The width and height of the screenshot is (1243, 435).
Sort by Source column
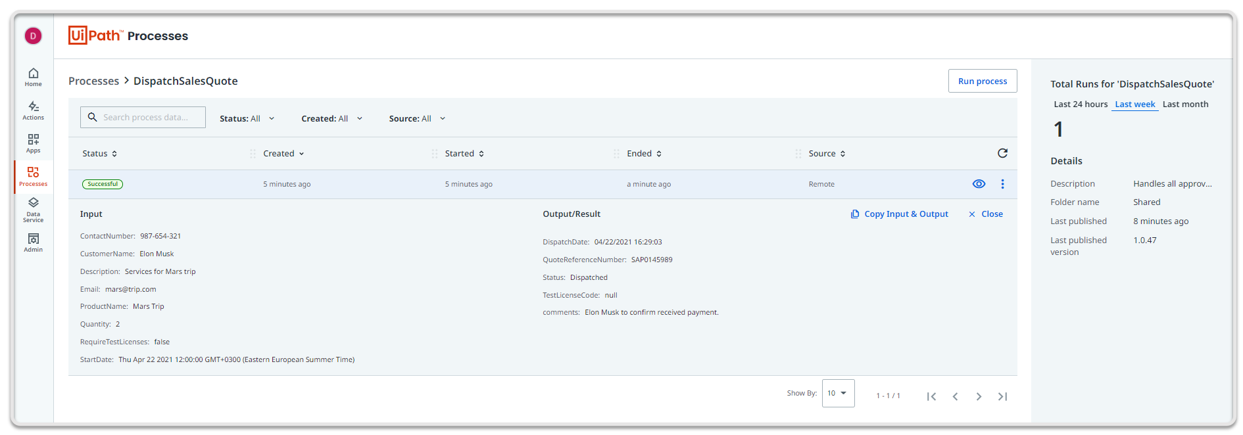827,153
